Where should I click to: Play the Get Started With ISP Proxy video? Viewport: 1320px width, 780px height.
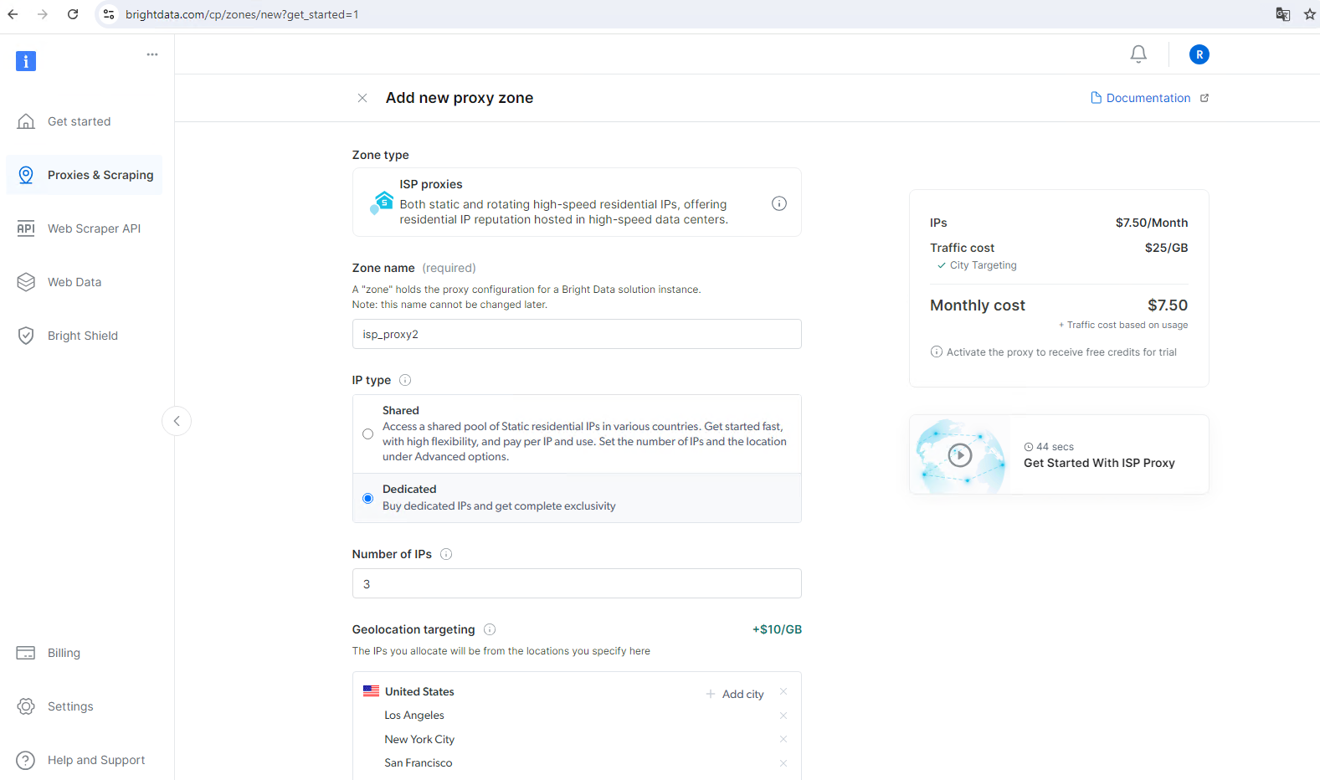(959, 454)
